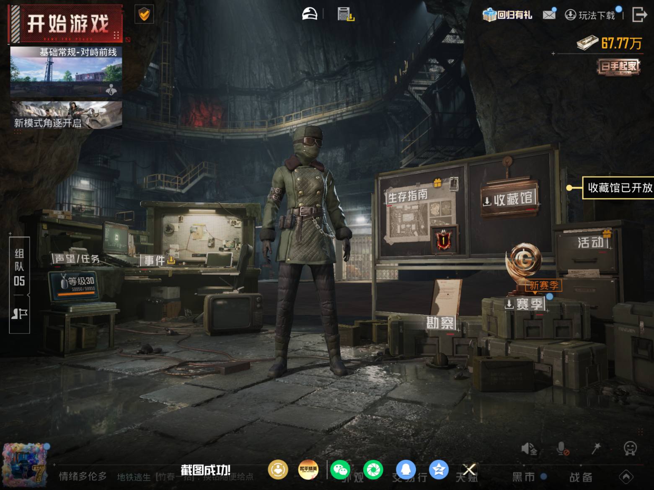This screenshot has height=490, width=654.
Task: Share screenshot to WeChat Moments
Action: tap(373, 470)
